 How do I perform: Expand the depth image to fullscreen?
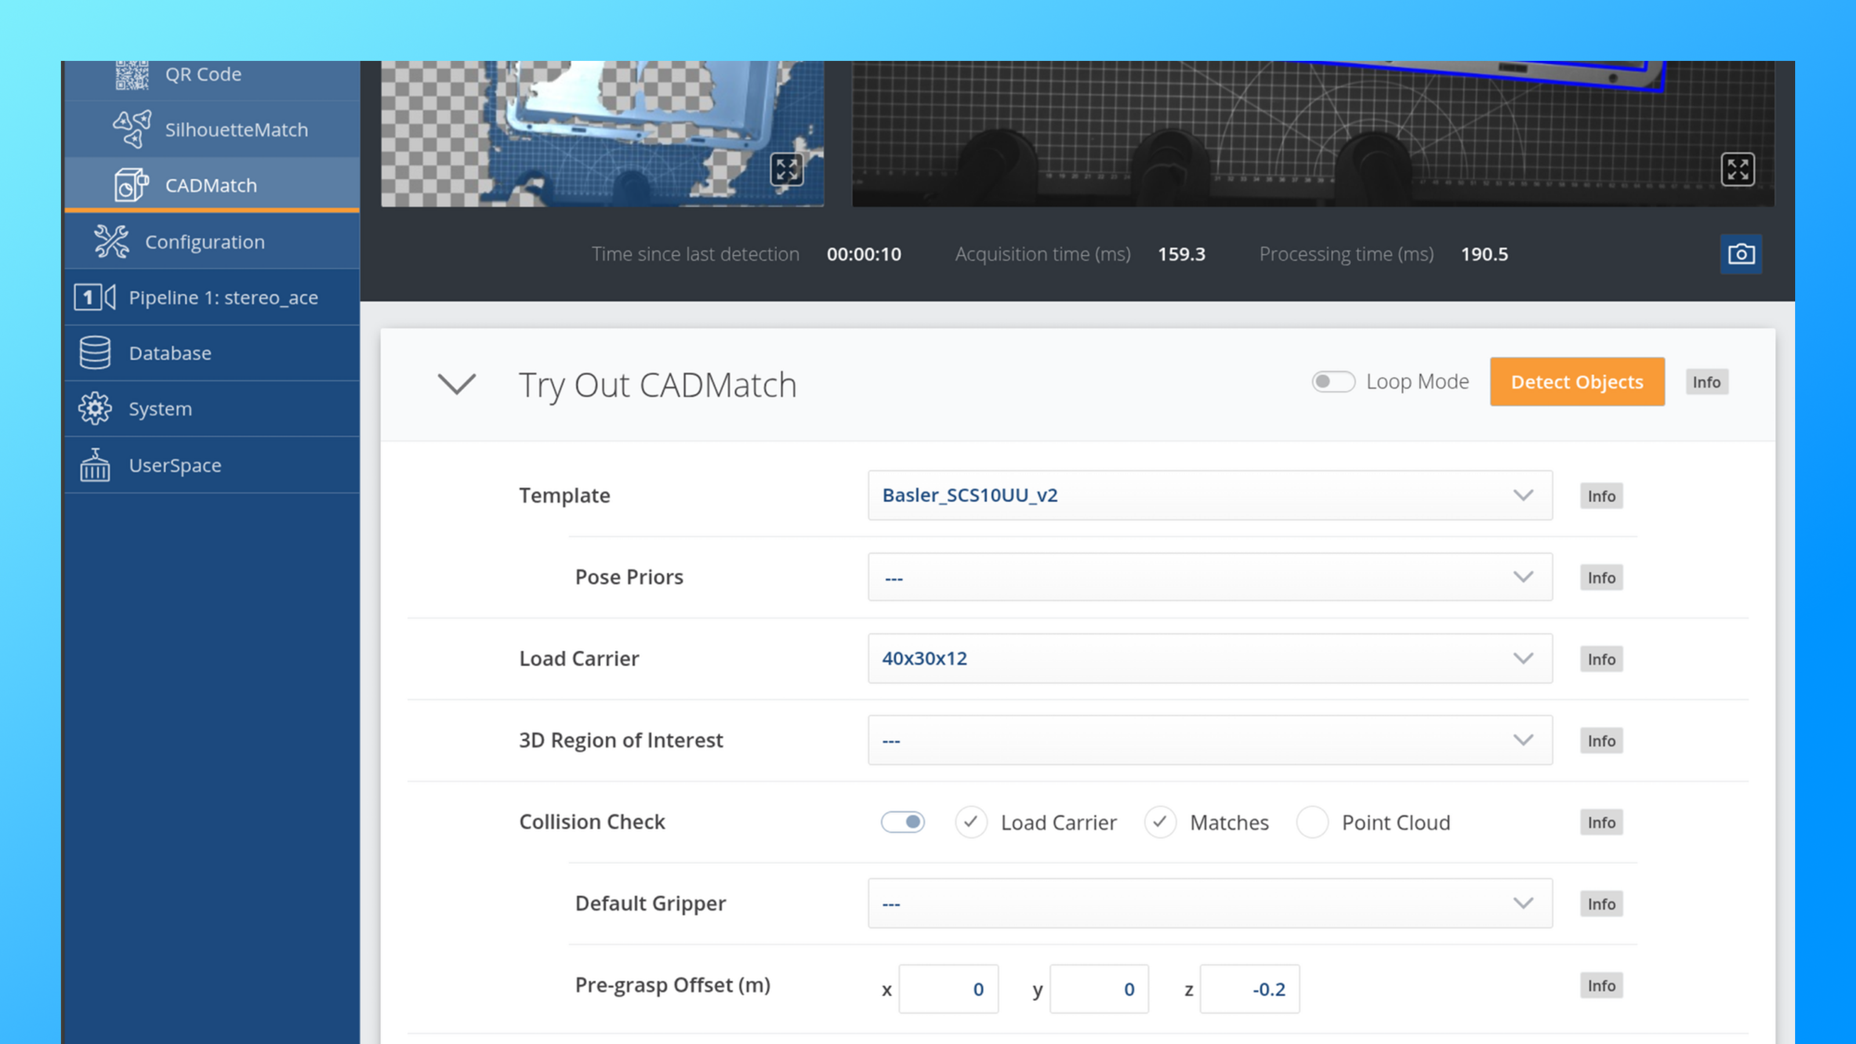(x=1739, y=169)
